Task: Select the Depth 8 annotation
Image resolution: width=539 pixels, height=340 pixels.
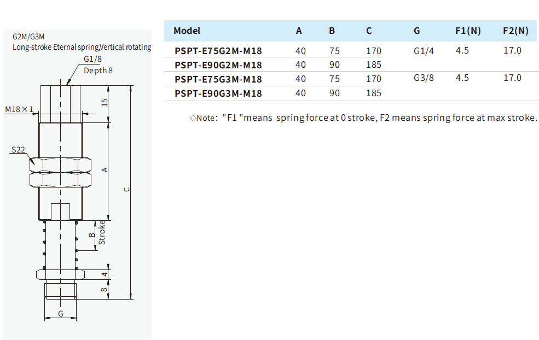Action: point(98,71)
